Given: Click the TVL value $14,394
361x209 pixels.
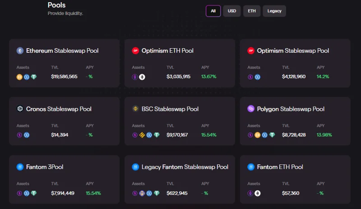Looking at the screenshot, I should coord(60,135).
